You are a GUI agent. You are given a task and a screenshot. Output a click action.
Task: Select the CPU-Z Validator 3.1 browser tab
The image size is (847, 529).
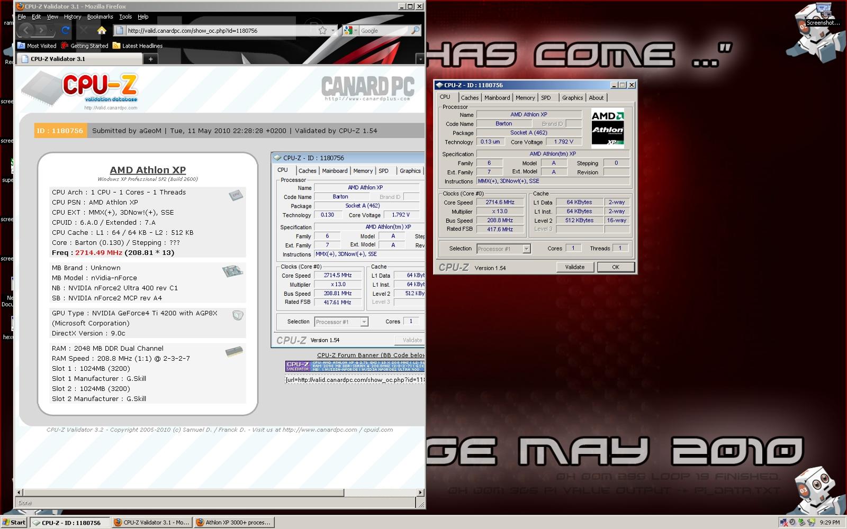pyautogui.click(x=79, y=59)
